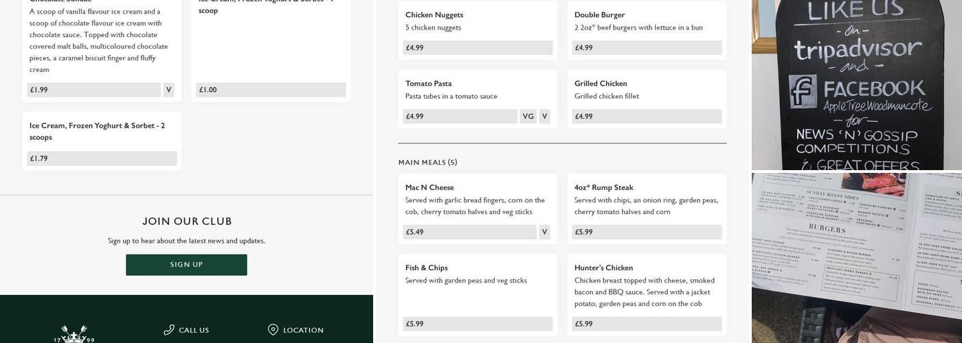
Task: Open the Location link
Action: click(x=303, y=330)
